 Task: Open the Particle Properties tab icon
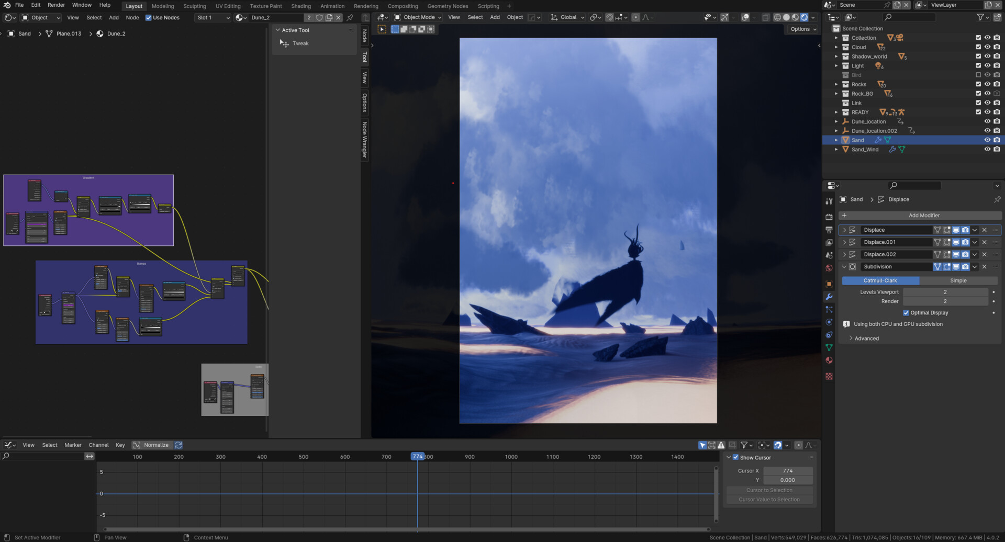click(x=829, y=309)
